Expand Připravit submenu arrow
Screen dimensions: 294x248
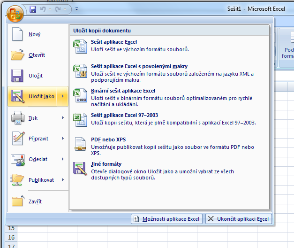63,139
